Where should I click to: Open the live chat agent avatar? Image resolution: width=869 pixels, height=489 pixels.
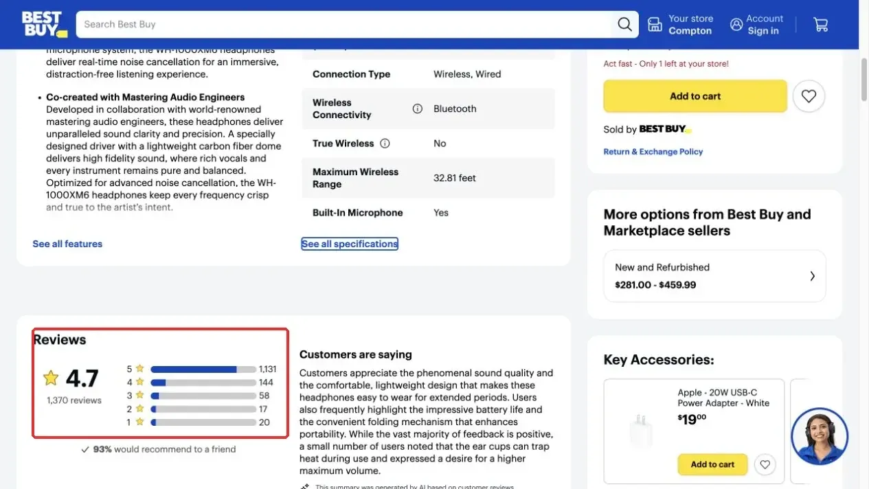pyautogui.click(x=820, y=436)
